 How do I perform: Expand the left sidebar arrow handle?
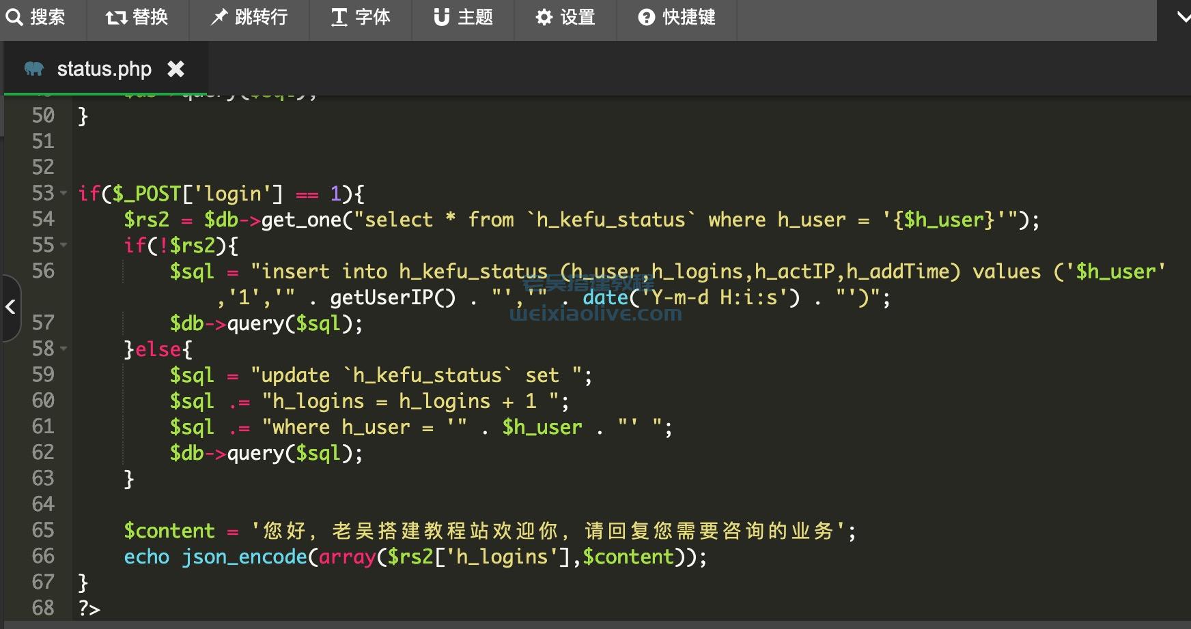pos(10,307)
